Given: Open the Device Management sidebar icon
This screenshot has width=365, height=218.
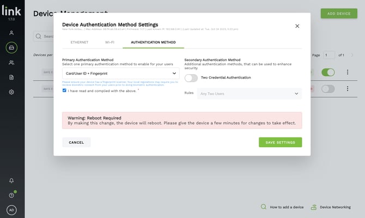Looking at the screenshot, I should point(11,48).
